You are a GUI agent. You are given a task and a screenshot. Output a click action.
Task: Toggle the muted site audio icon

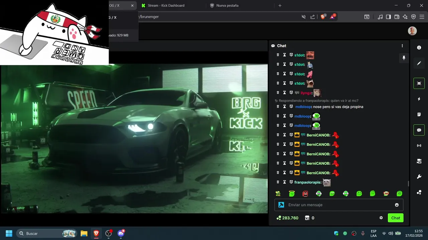(x=304, y=17)
